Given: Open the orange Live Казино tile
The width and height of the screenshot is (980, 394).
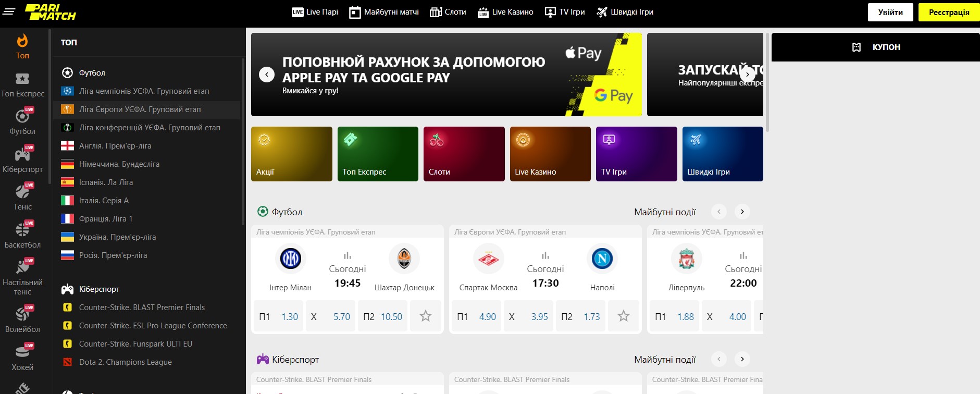Looking at the screenshot, I should coord(550,154).
